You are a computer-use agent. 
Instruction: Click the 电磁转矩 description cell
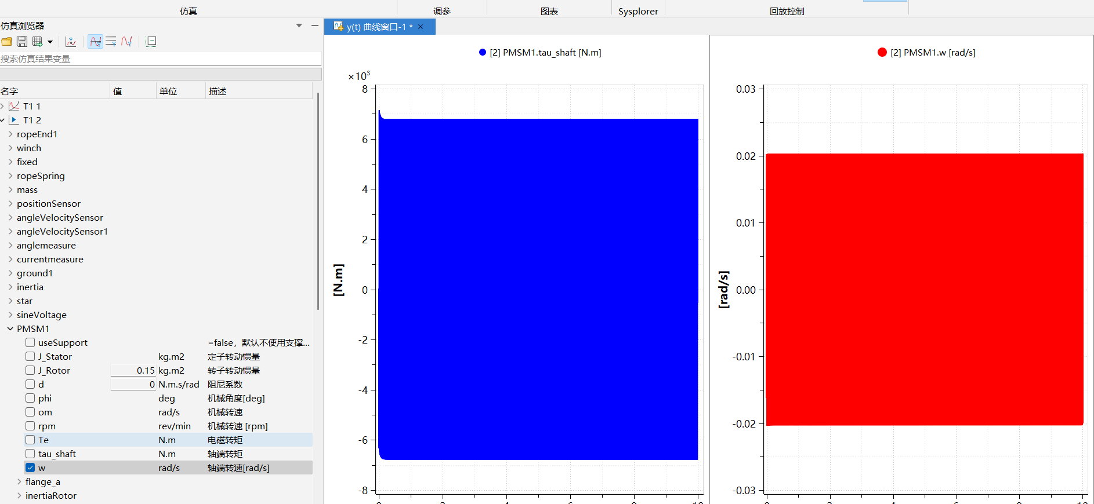225,440
